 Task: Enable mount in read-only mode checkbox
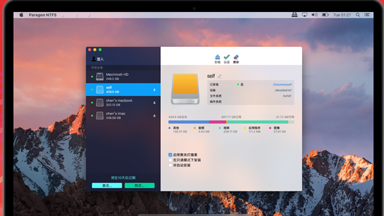(170, 160)
